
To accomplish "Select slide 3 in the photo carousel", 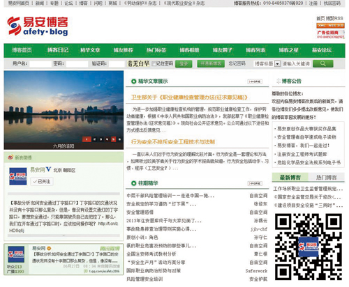I will click(101, 139).
